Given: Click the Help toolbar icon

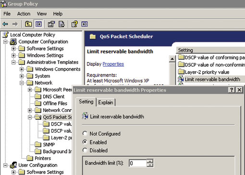Looking at the screenshot, I should 74,24.
